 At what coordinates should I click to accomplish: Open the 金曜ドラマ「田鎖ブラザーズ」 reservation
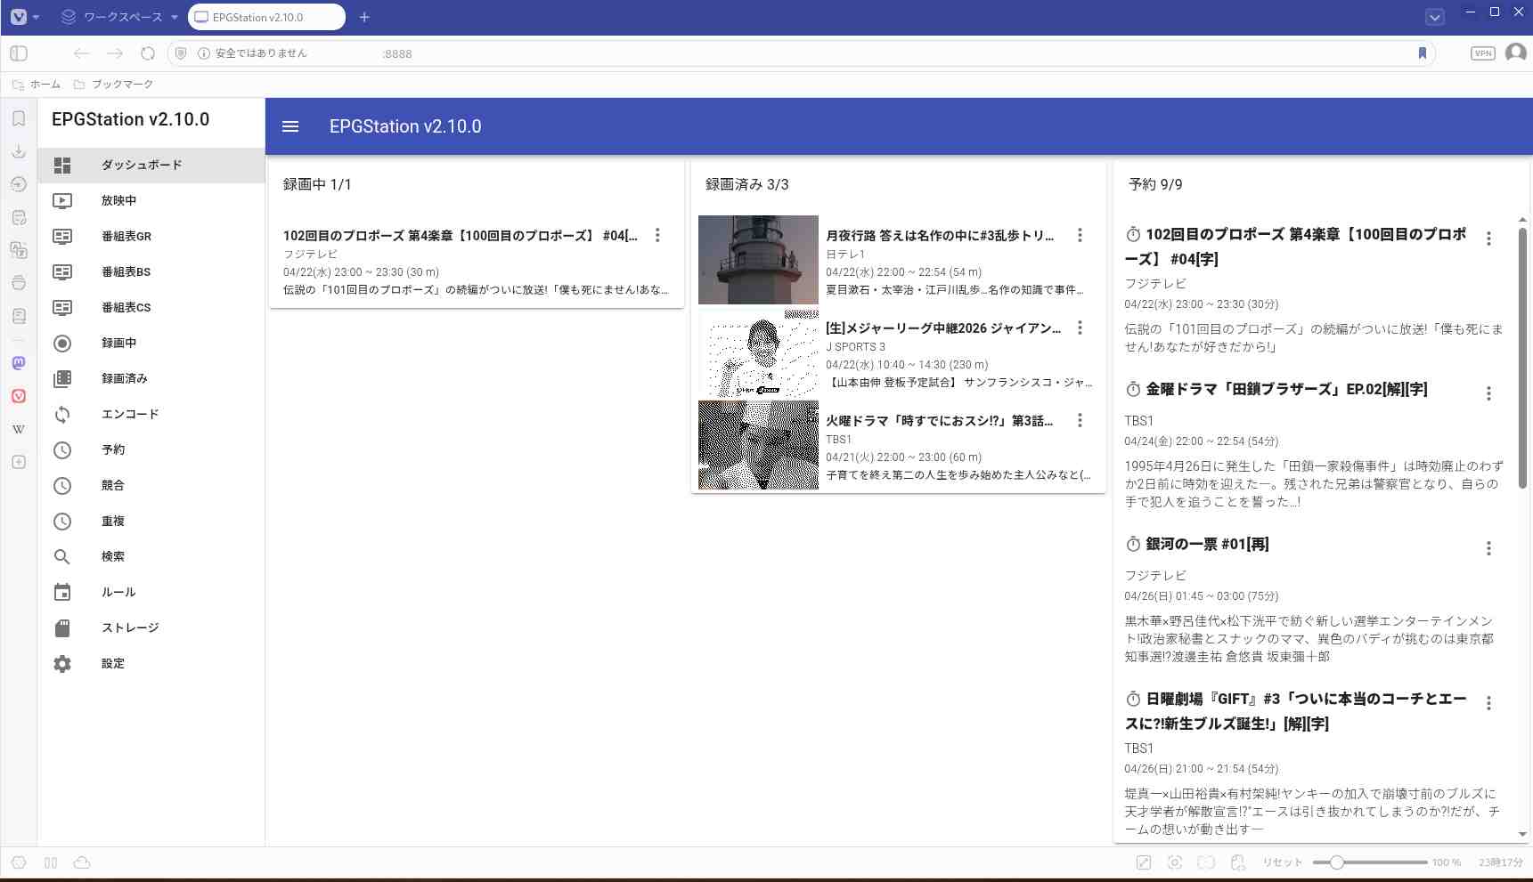1286,390
